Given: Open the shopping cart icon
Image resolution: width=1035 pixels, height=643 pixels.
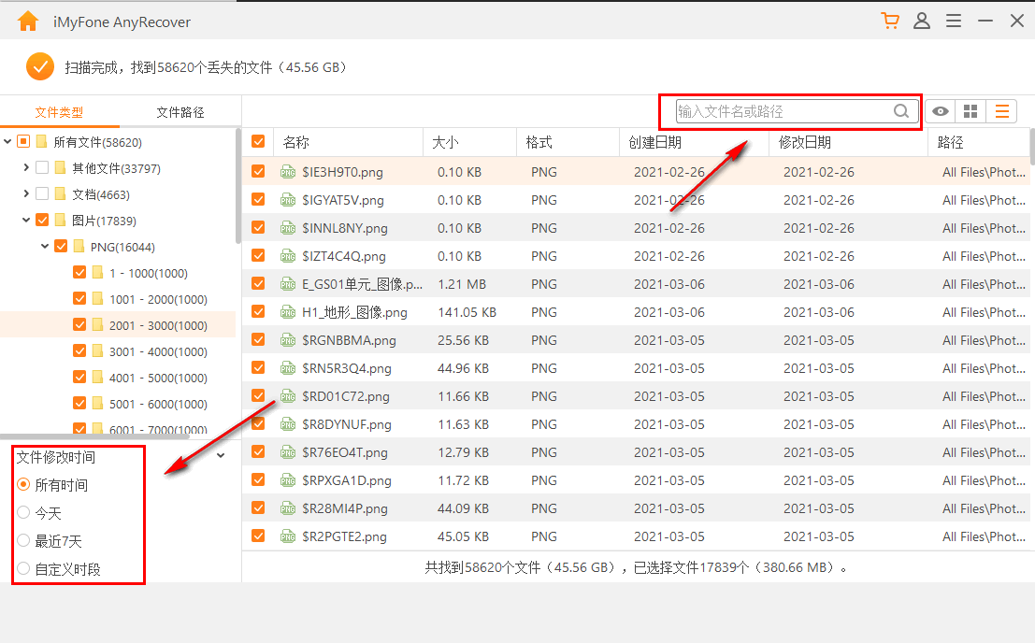Looking at the screenshot, I should (890, 21).
